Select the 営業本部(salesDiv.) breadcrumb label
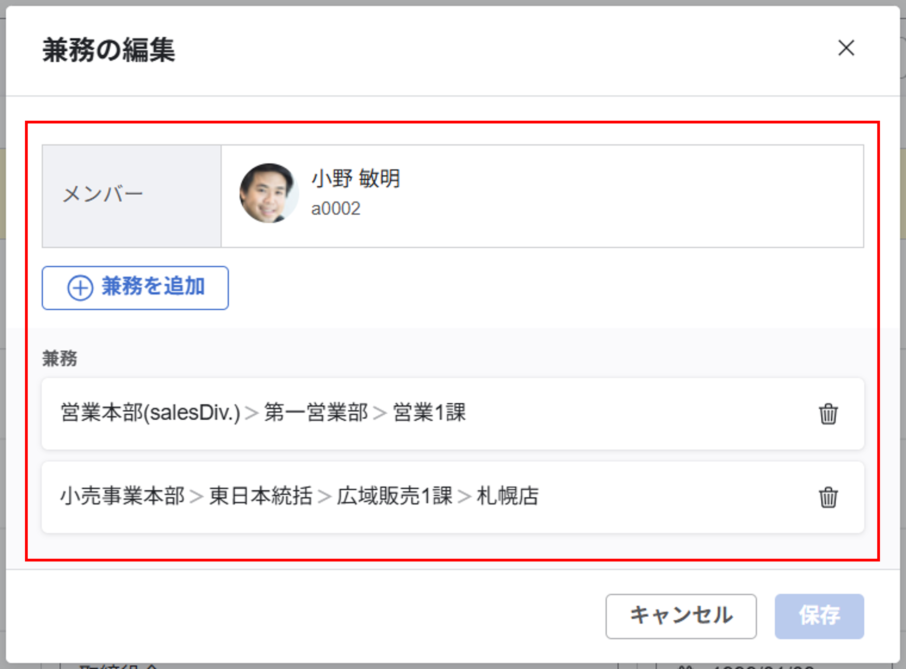Viewport: 906px width, 669px height. (150, 413)
